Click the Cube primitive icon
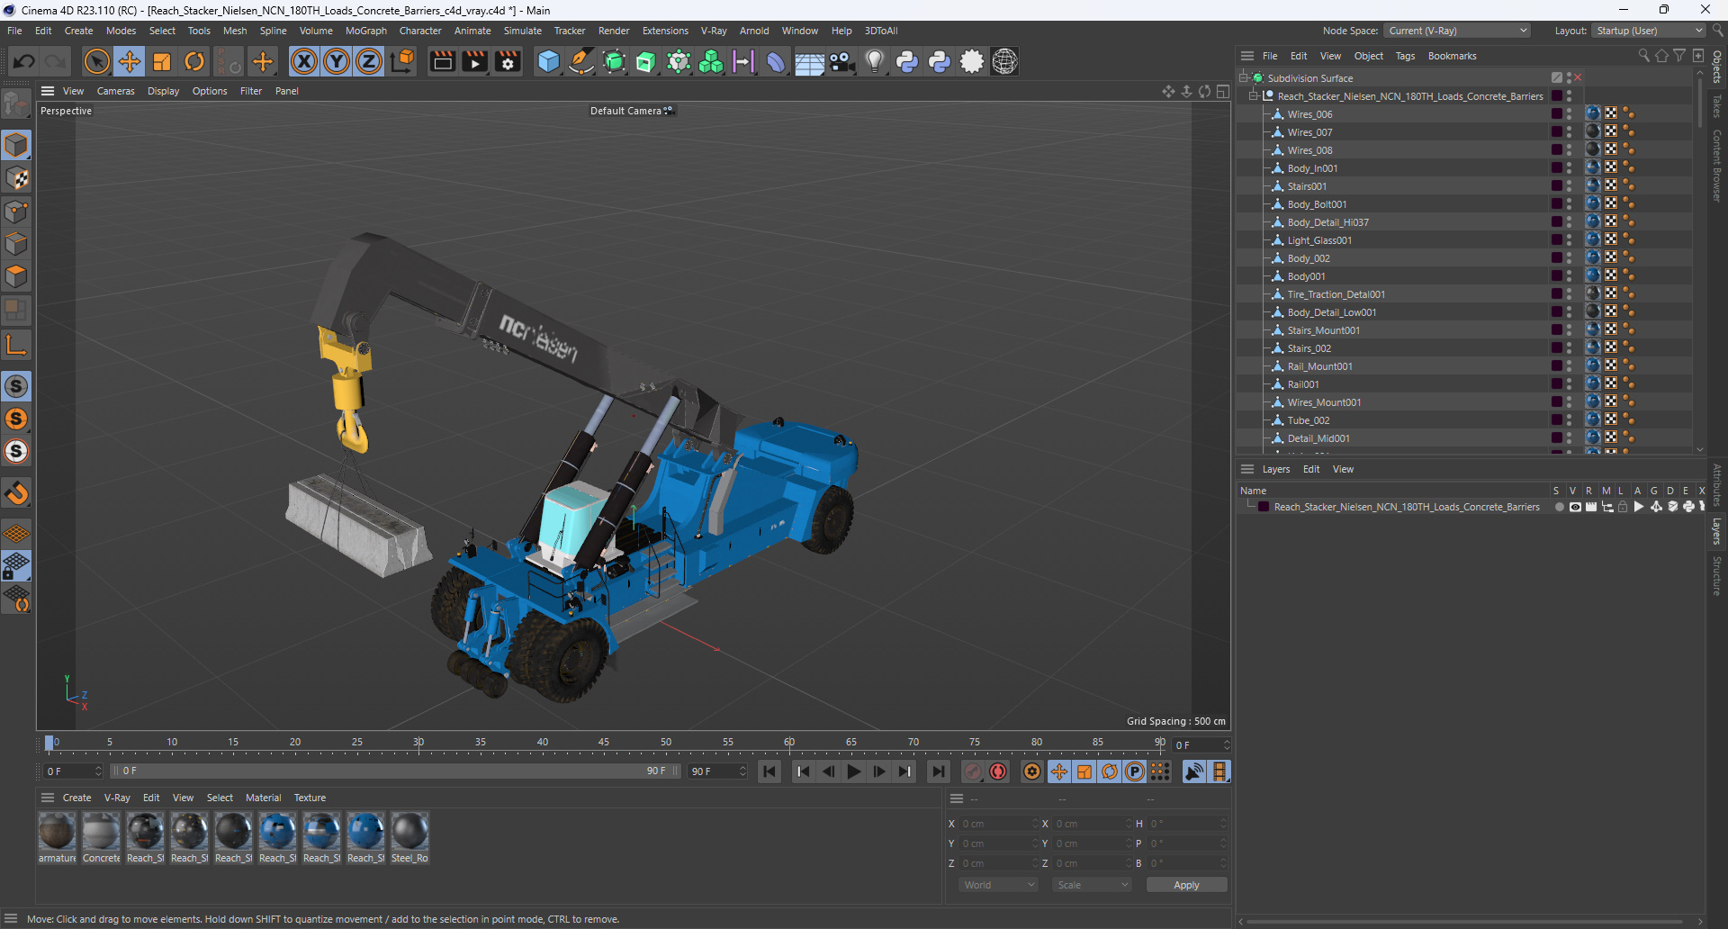 548,61
